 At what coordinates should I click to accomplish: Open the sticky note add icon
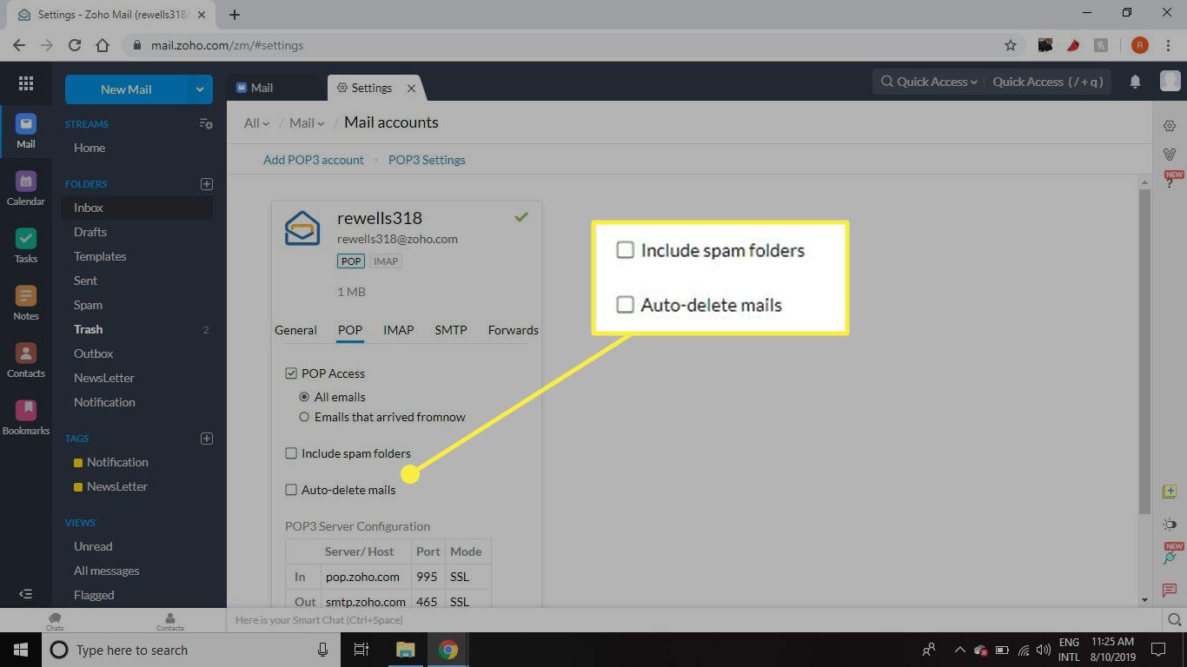tap(1170, 492)
